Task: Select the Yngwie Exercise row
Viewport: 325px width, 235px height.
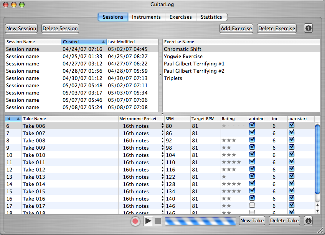Action: click(x=241, y=56)
